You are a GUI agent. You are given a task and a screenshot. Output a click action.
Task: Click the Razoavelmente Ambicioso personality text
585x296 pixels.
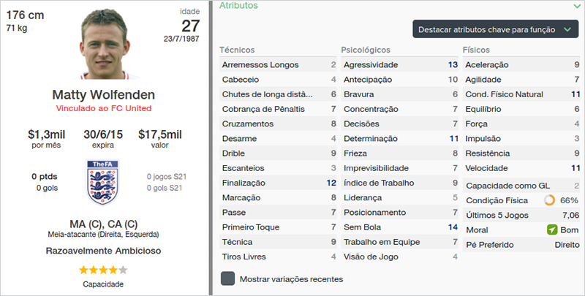[x=102, y=251]
